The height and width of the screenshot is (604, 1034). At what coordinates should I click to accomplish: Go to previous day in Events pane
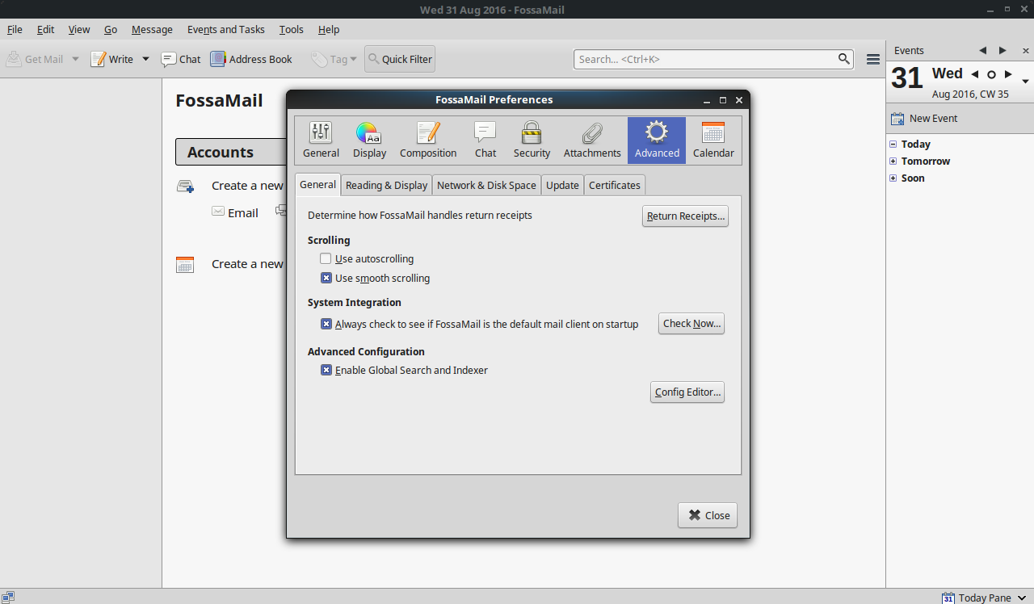tap(975, 74)
